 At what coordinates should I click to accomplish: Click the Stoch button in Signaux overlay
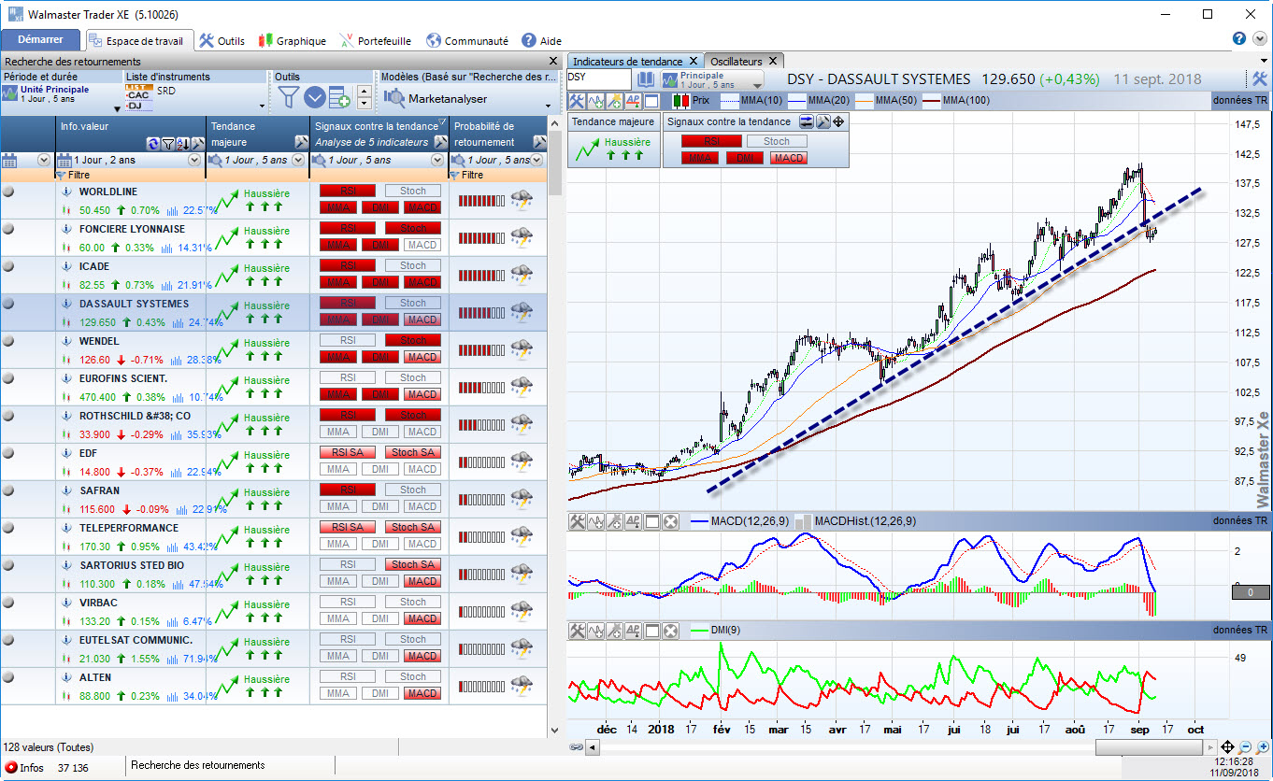[x=777, y=142]
